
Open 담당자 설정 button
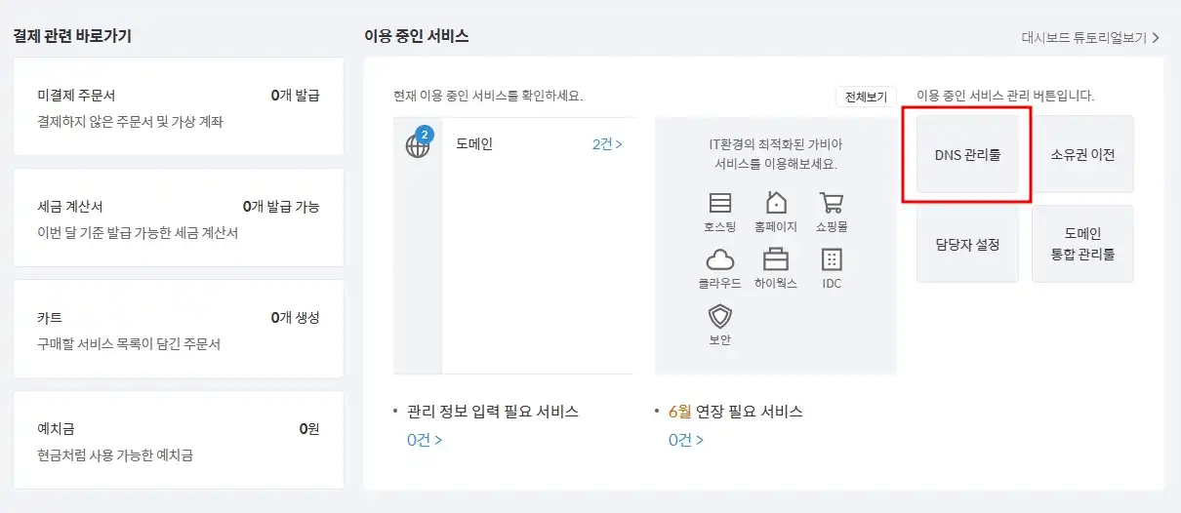tap(967, 244)
